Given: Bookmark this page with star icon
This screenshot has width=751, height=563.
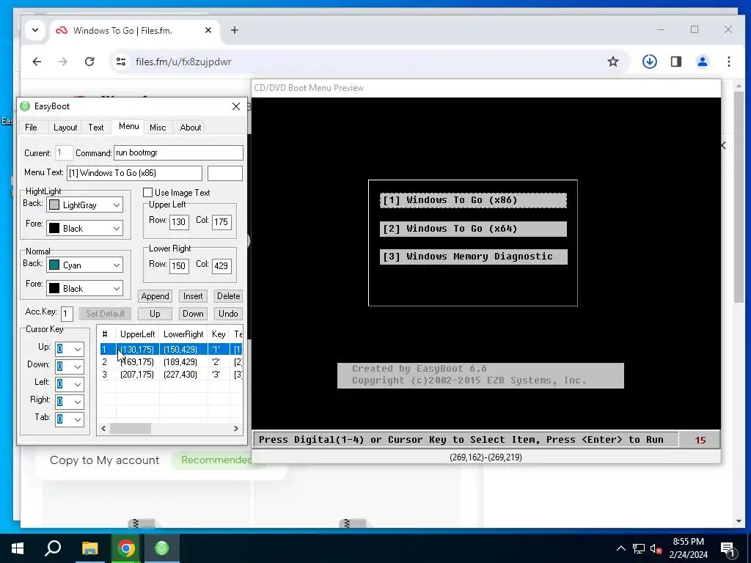Looking at the screenshot, I should [613, 62].
